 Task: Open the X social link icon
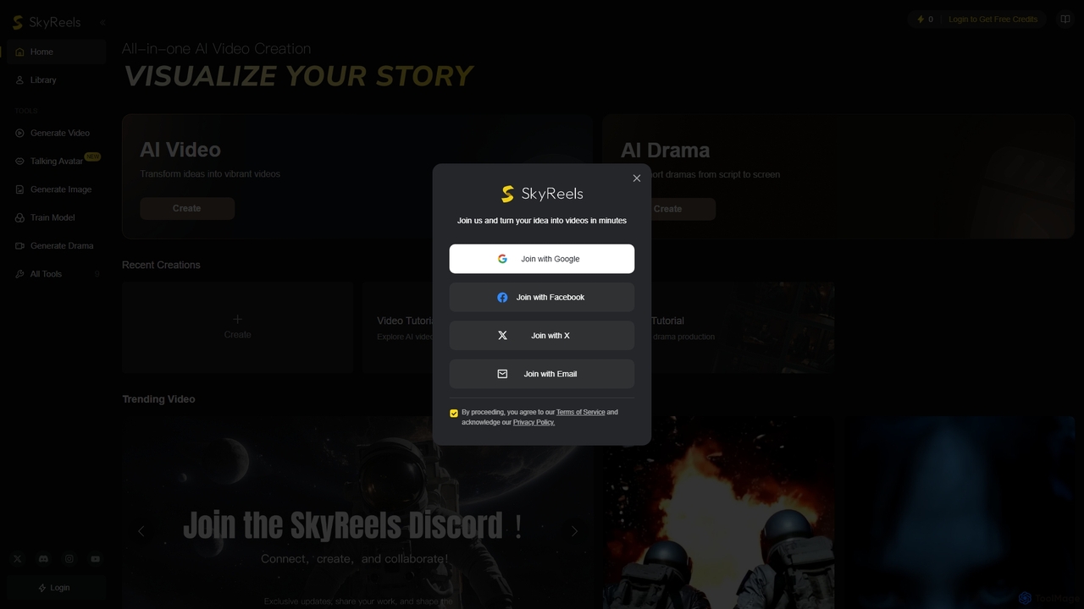18,559
